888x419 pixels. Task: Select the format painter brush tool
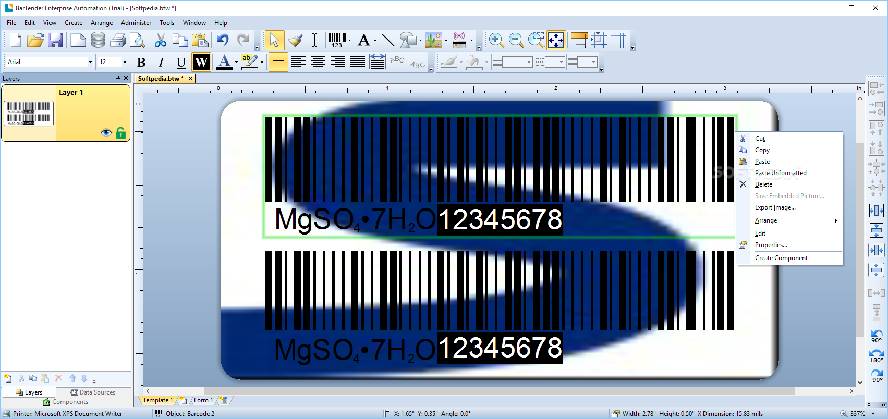295,40
